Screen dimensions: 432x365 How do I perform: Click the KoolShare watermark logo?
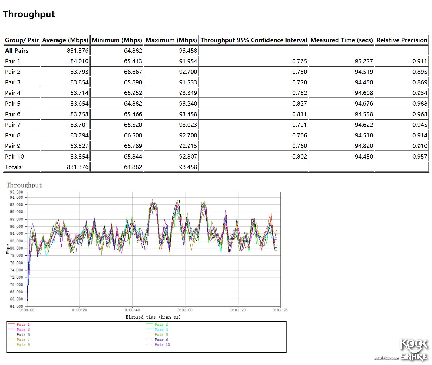412,350
